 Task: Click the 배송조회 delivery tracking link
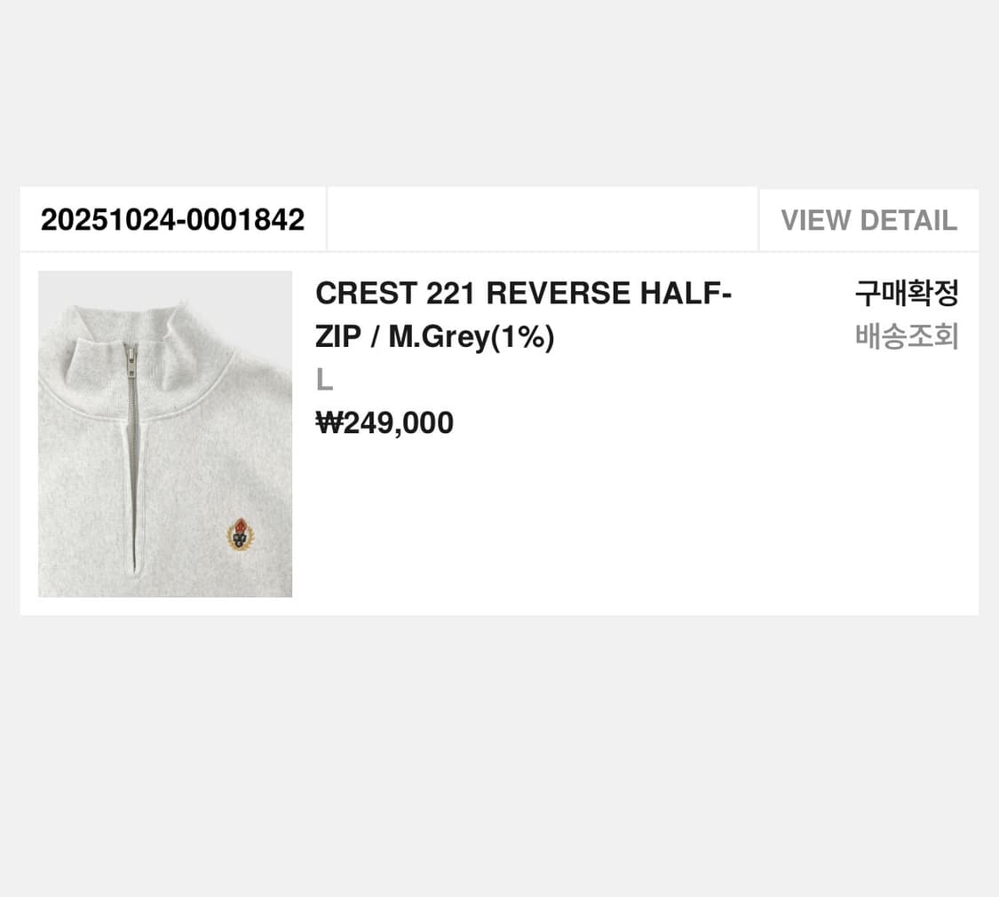pos(907,336)
